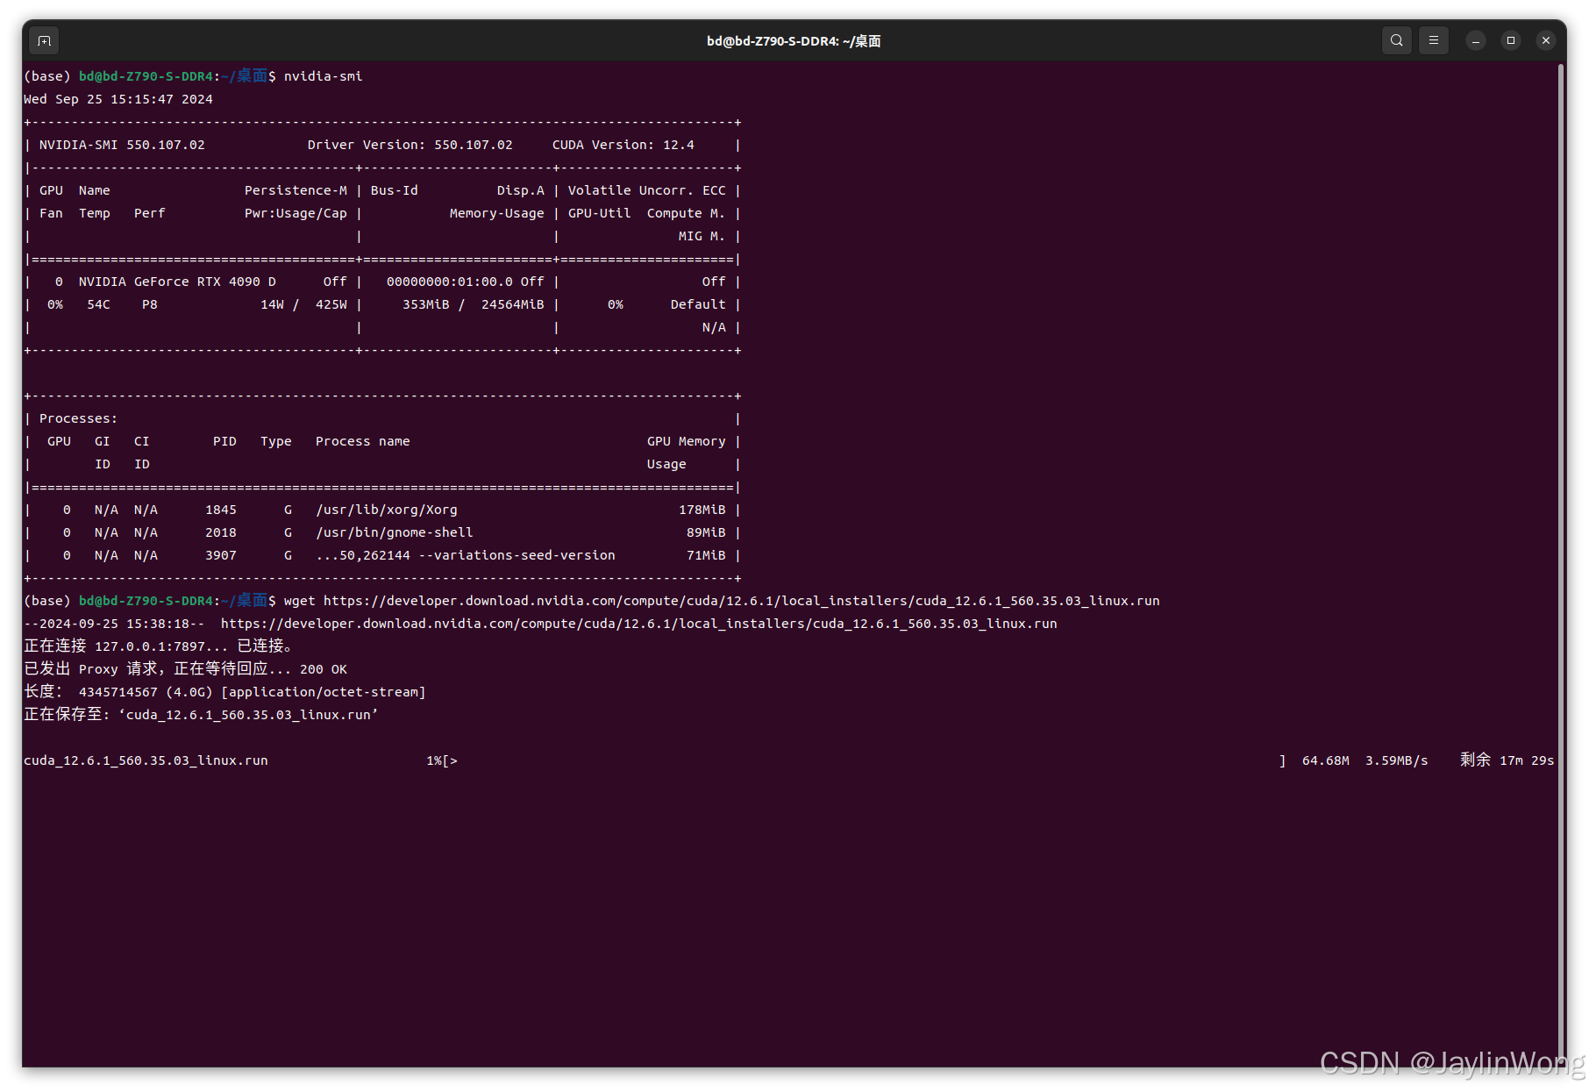Click the vertical scrollbar of the terminal

1561,561
